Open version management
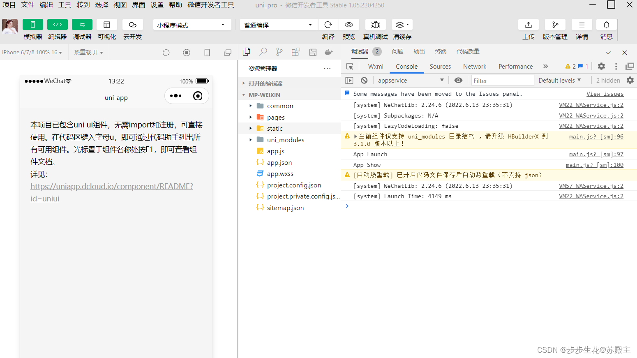 tap(555, 25)
